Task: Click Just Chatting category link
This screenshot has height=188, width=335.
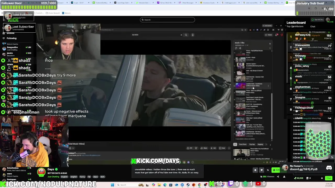Action: tap(53, 177)
